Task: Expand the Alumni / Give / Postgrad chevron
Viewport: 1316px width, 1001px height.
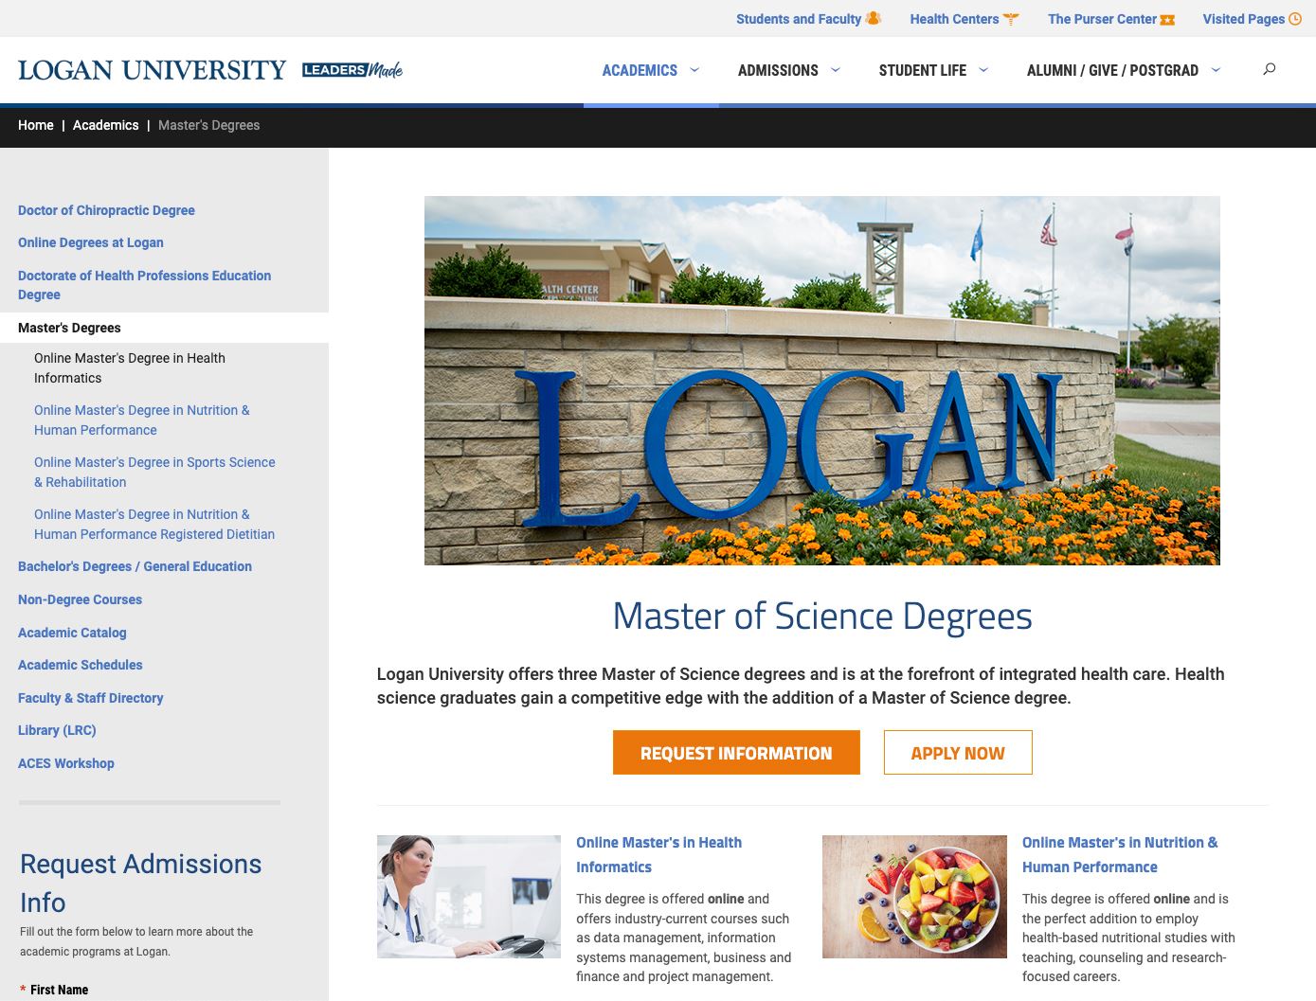Action: pos(1216,70)
